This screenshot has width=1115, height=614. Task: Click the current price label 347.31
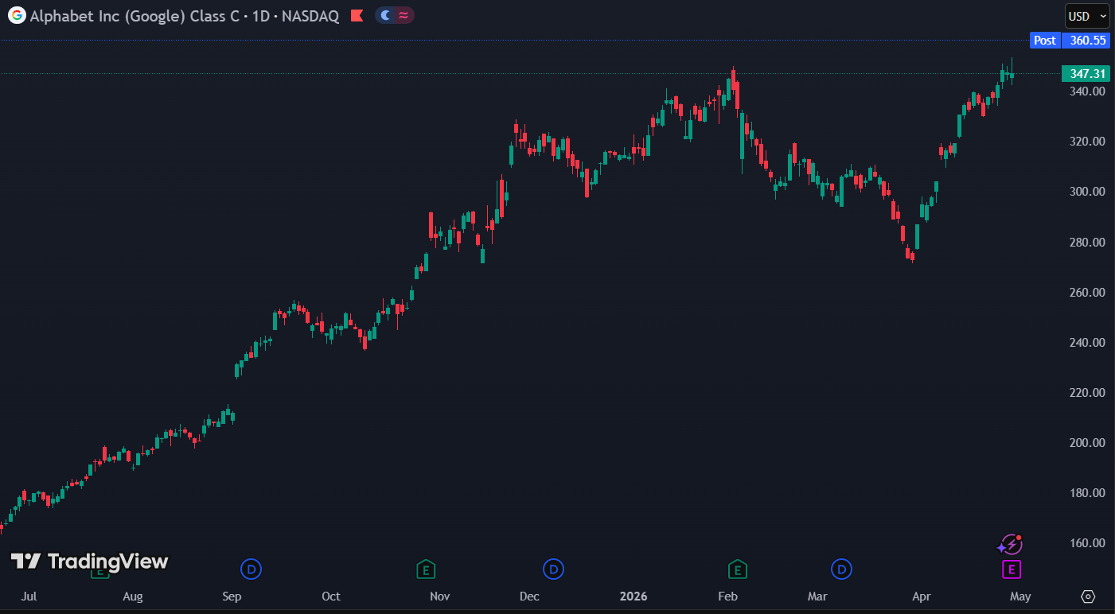click(1086, 74)
